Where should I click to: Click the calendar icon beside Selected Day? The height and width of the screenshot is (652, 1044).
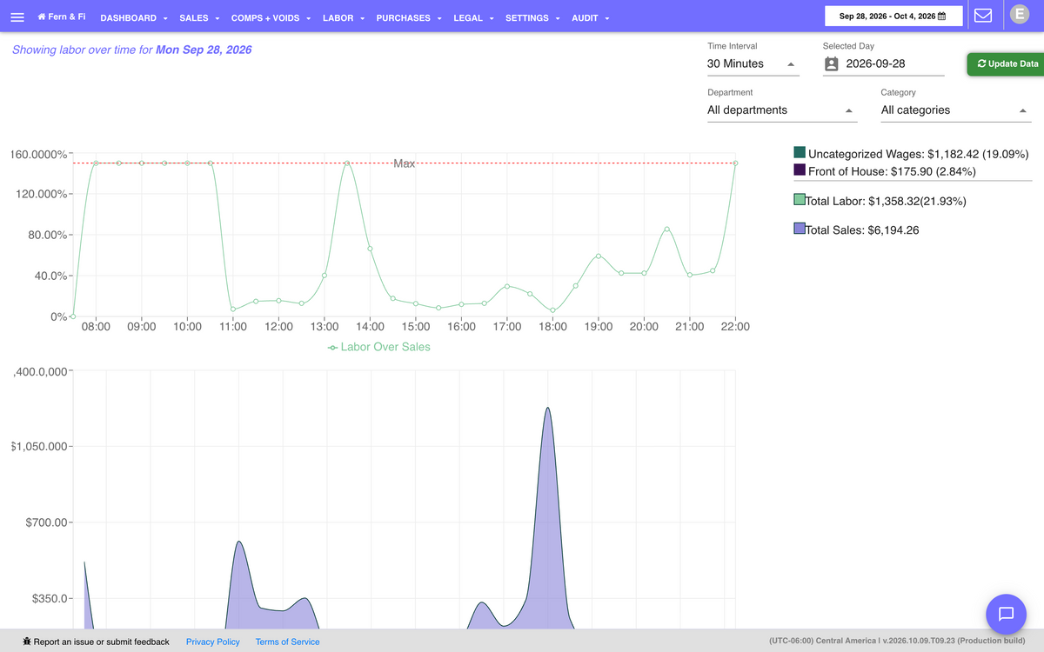[x=831, y=64]
